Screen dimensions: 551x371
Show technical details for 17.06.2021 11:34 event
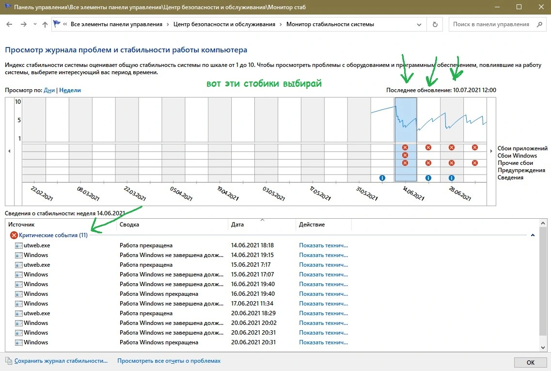click(x=323, y=304)
